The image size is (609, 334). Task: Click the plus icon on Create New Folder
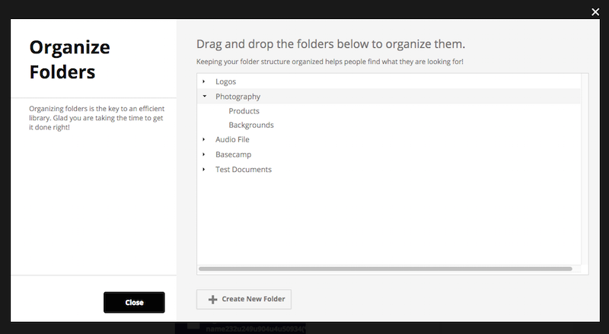213,300
